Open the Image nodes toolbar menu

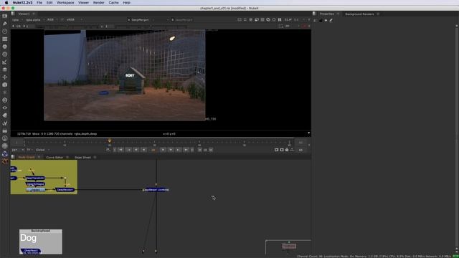(x=5, y=16)
